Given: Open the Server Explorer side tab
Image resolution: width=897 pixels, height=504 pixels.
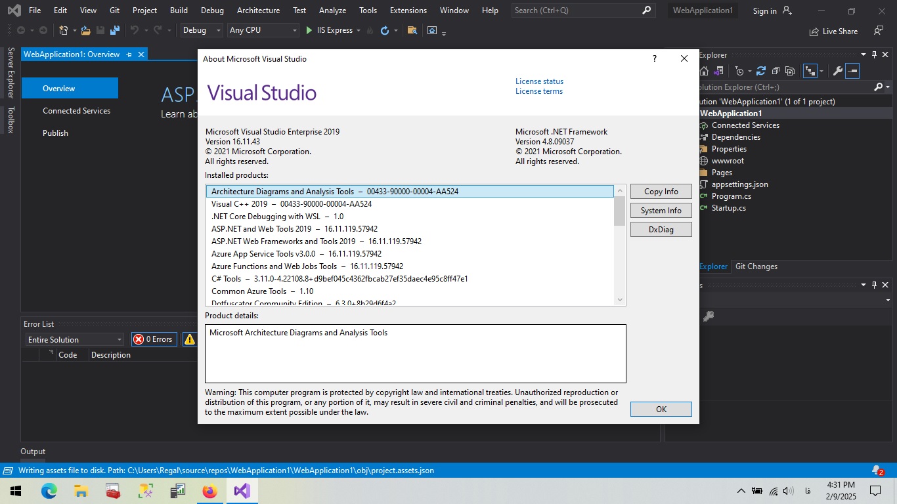Looking at the screenshot, I should 11,73.
